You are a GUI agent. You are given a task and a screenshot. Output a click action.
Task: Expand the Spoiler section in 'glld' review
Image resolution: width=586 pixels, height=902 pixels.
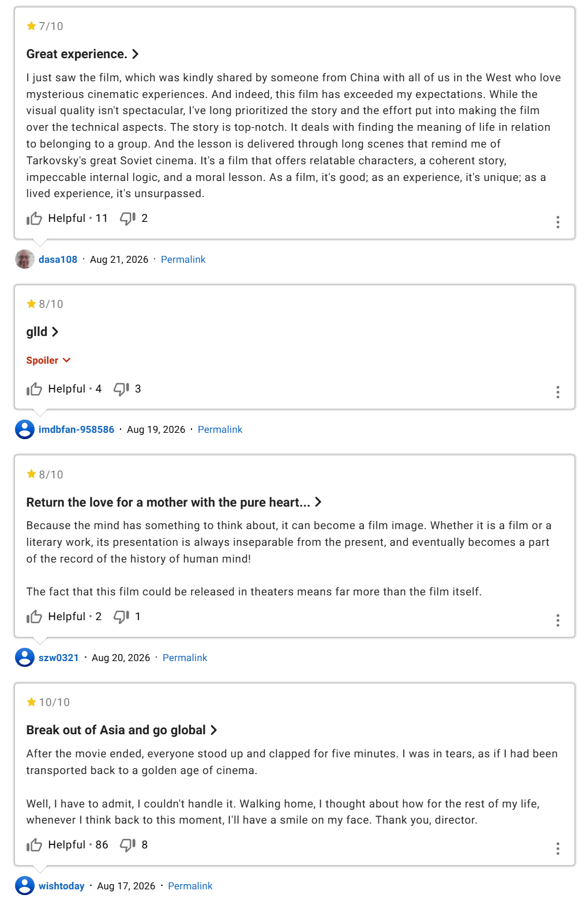(48, 360)
